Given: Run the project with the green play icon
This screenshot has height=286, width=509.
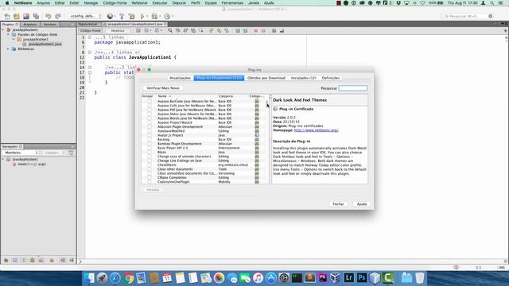Looking at the screenshot, I should click(x=142, y=16).
